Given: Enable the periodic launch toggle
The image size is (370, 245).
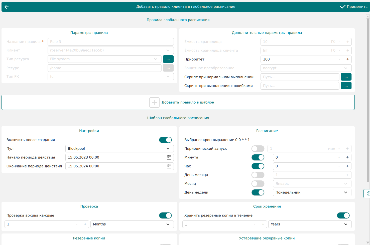Looking at the screenshot, I should (x=258, y=149).
